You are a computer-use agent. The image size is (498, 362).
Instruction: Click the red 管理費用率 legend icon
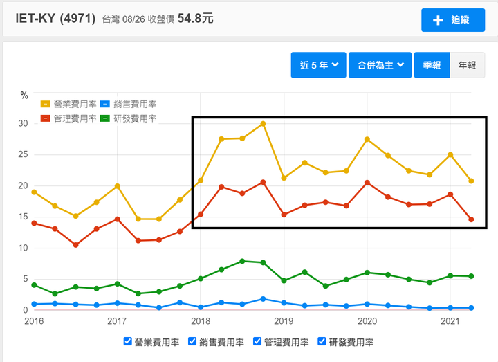pos(46,118)
